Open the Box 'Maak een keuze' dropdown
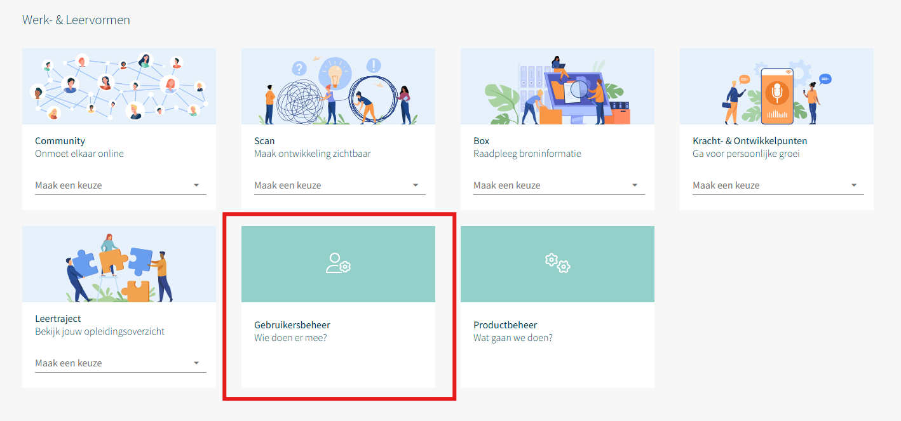901x421 pixels. (559, 185)
